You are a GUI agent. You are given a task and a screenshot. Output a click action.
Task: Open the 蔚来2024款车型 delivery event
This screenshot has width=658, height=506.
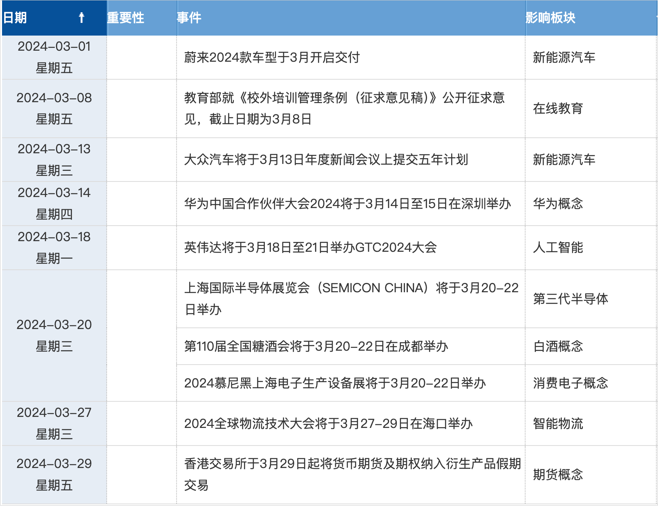click(x=272, y=57)
